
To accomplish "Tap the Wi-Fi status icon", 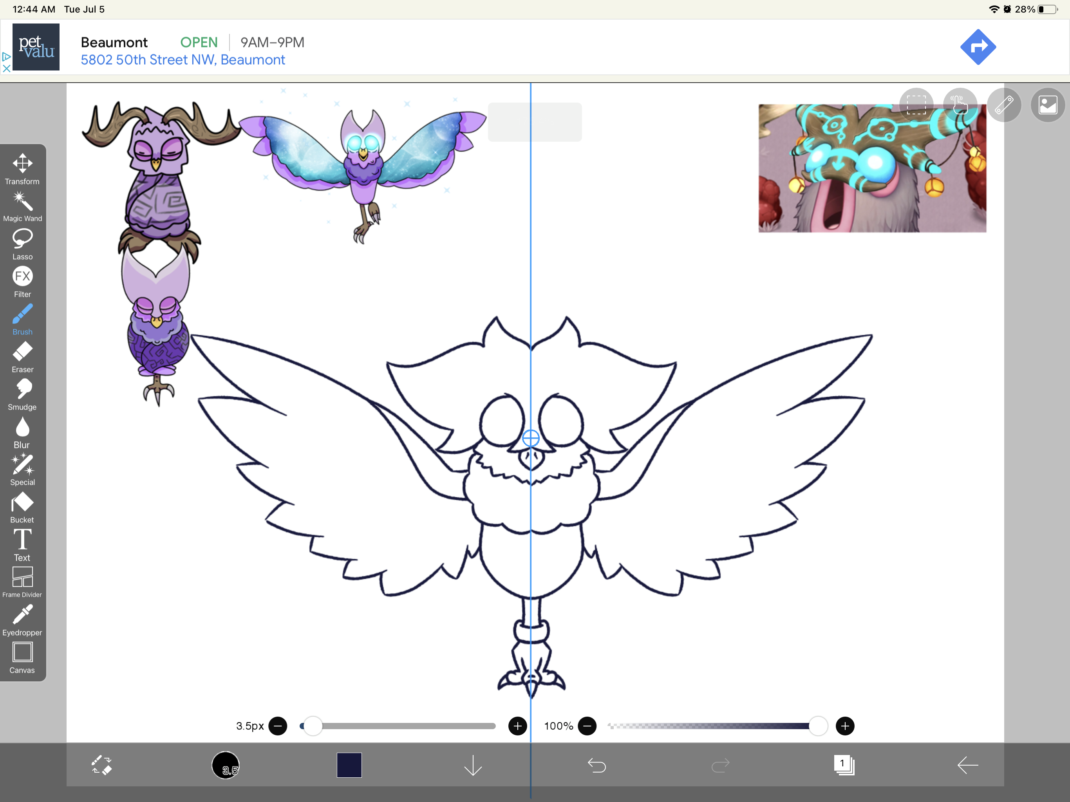I will coord(994,9).
